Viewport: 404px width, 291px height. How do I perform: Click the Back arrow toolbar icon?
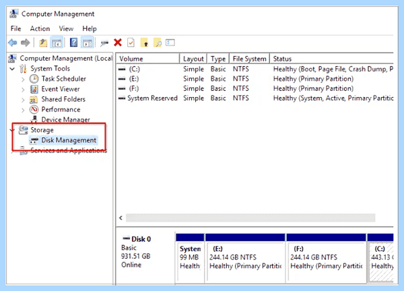click(12, 42)
